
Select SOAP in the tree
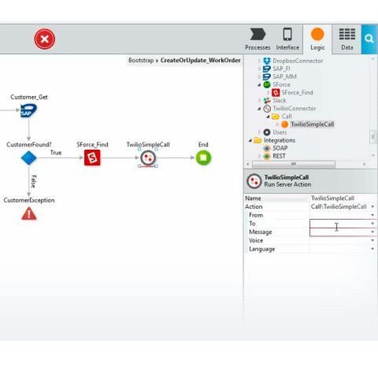coord(280,148)
